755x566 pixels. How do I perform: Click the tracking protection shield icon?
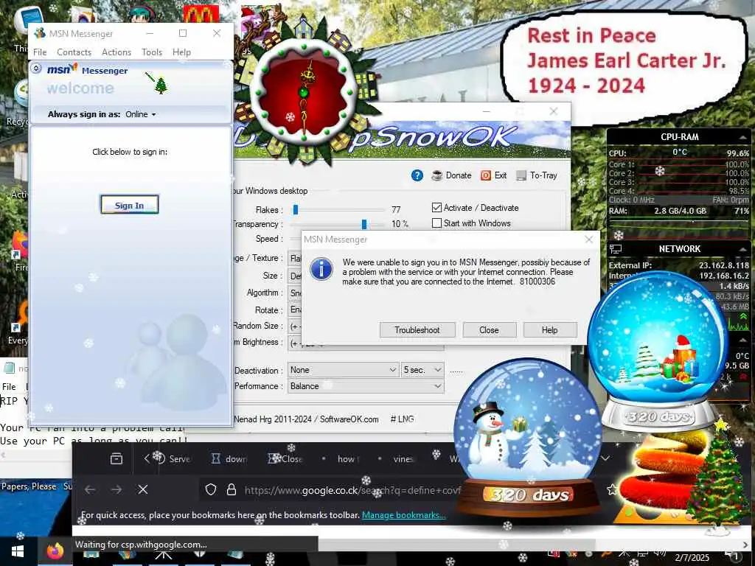pos(210,490)
